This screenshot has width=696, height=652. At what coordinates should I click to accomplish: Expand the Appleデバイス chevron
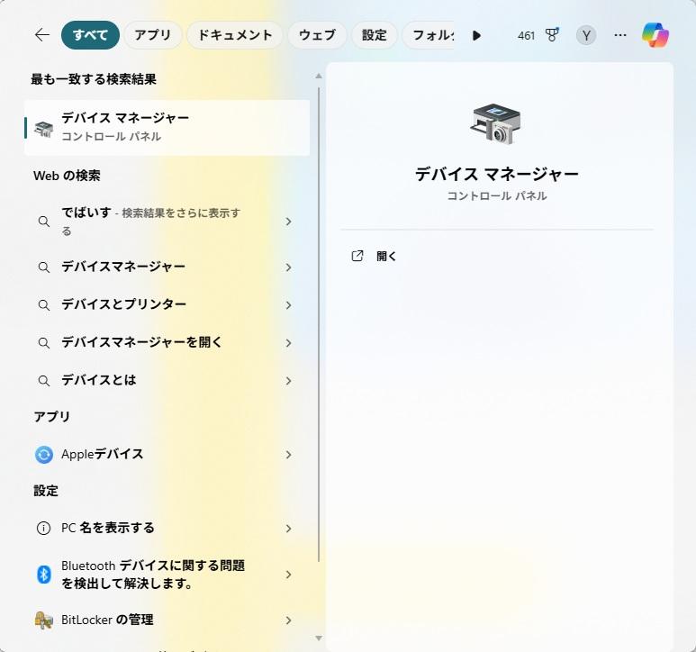pos(288,455)
